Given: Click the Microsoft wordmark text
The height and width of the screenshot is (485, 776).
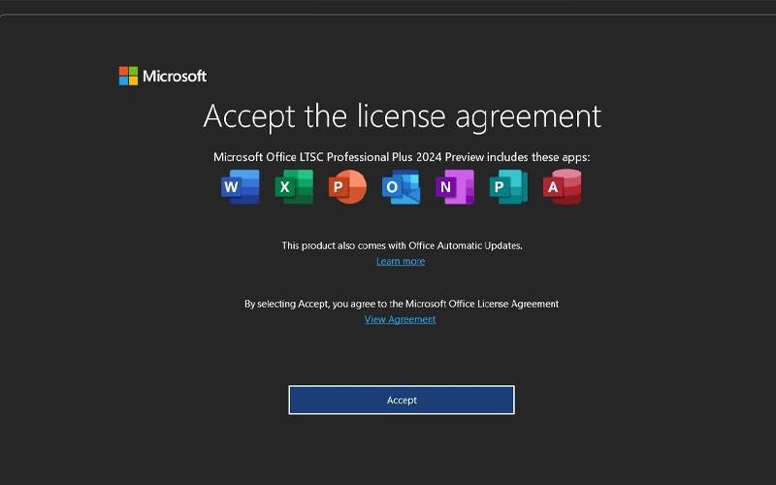Looking at the screenshot, I should pos(175,76).
